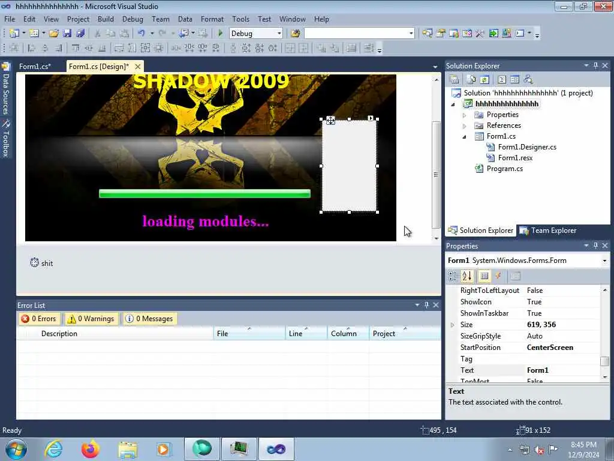Select the Form1.Designer.cs file

(x=527, y=147)
